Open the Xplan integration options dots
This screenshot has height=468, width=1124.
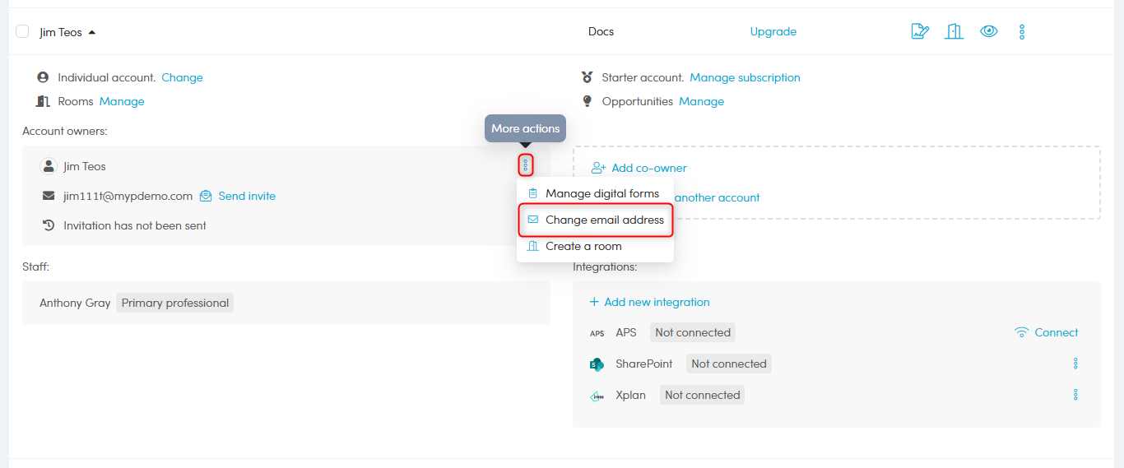pyautogui.click(x=1075, y=395)
